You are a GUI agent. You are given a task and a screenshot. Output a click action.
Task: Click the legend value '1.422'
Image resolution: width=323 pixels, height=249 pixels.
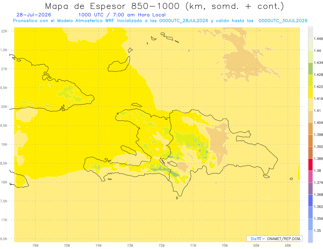click(x=318, y=87)
